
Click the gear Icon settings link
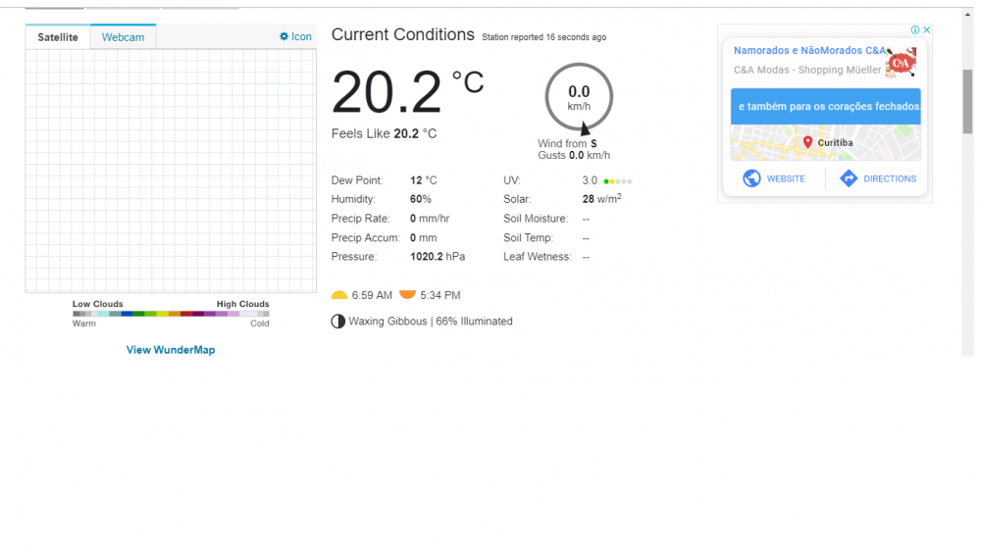point(295,36)
